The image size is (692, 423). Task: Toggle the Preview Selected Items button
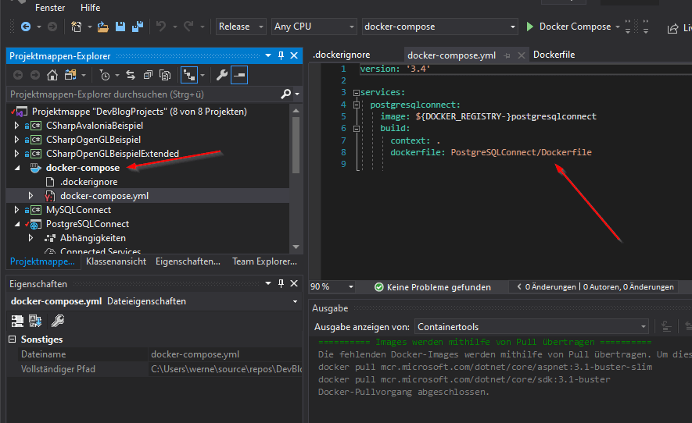[239, 75]
